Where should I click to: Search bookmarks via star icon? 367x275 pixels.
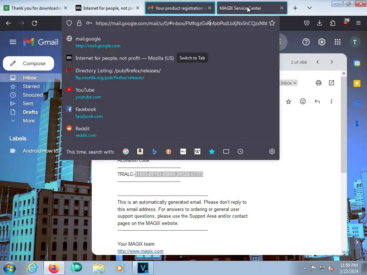pyautogui.click(x=212, y=151)
